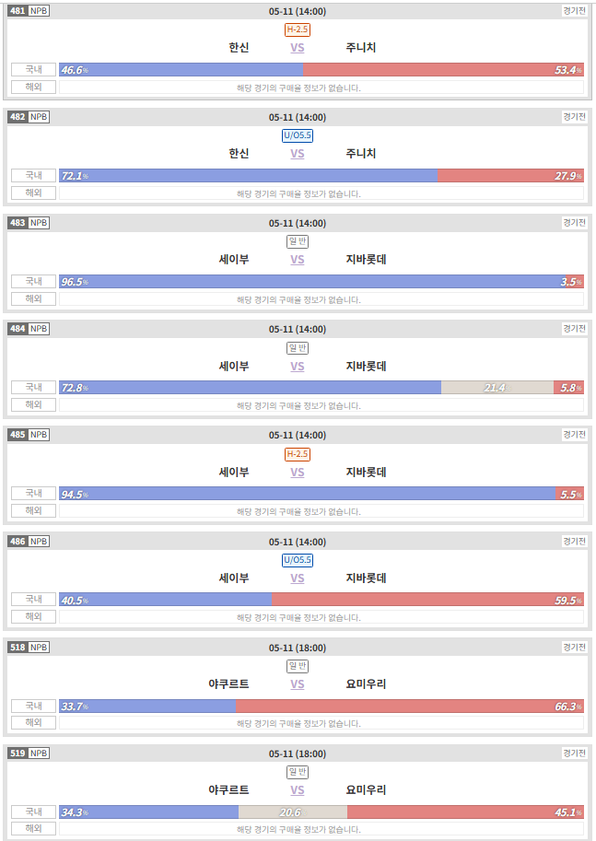Image resolution: width=596 pixels, height=841 pixels.
Task: Select the 국내 label in match 481
Action: pyautogui.click(x=33, y=70)
